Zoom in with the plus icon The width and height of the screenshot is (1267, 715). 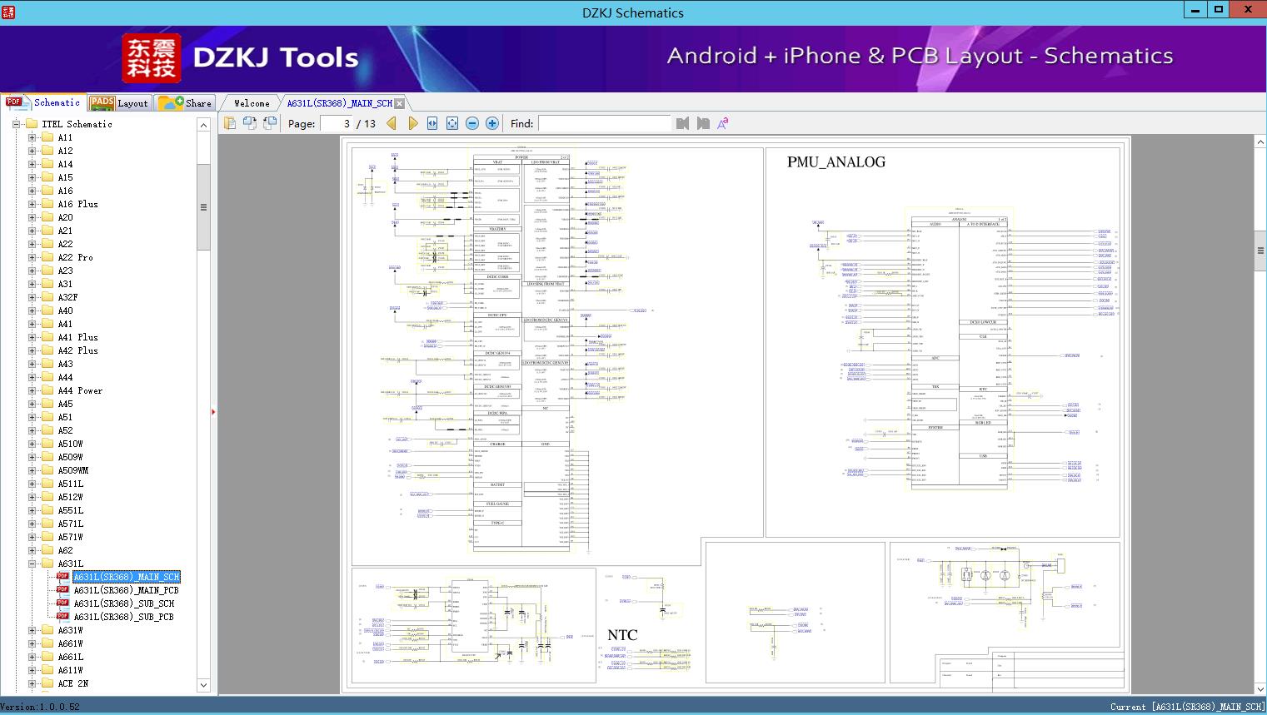click(492, 123)
